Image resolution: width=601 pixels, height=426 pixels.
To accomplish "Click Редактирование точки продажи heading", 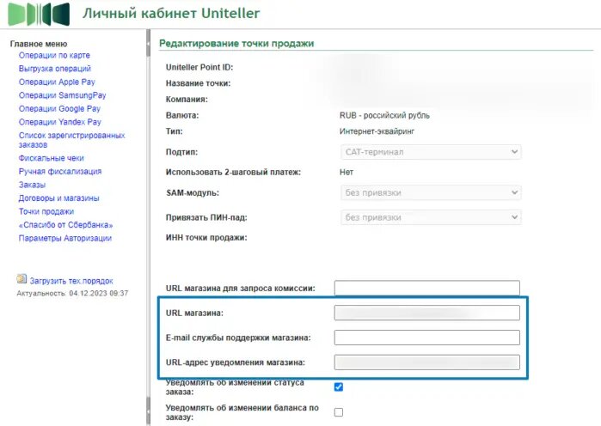I will pyautogui.click(x=236, y=43).
